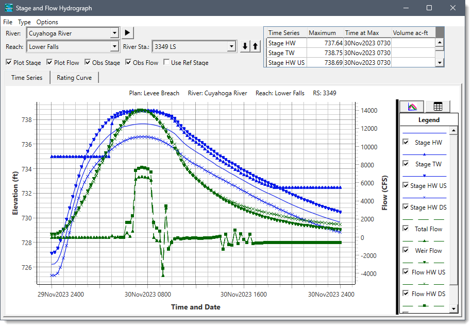Enable the Use Ref Stage checkbox
473x328 pixels.
166,62
